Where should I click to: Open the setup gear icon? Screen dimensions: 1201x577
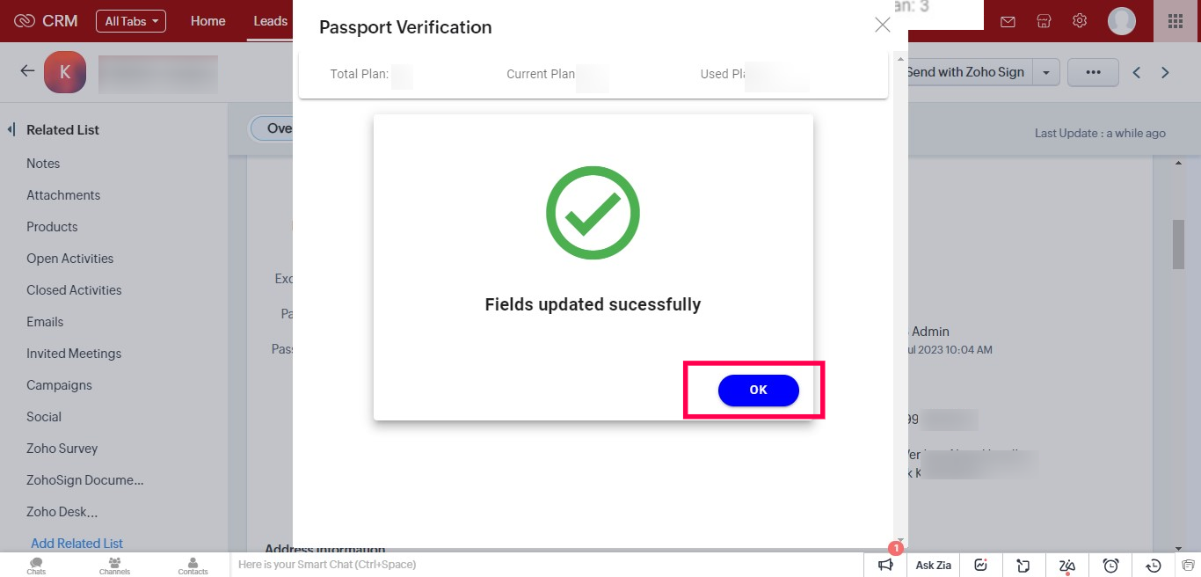[x=1080, y=20]
